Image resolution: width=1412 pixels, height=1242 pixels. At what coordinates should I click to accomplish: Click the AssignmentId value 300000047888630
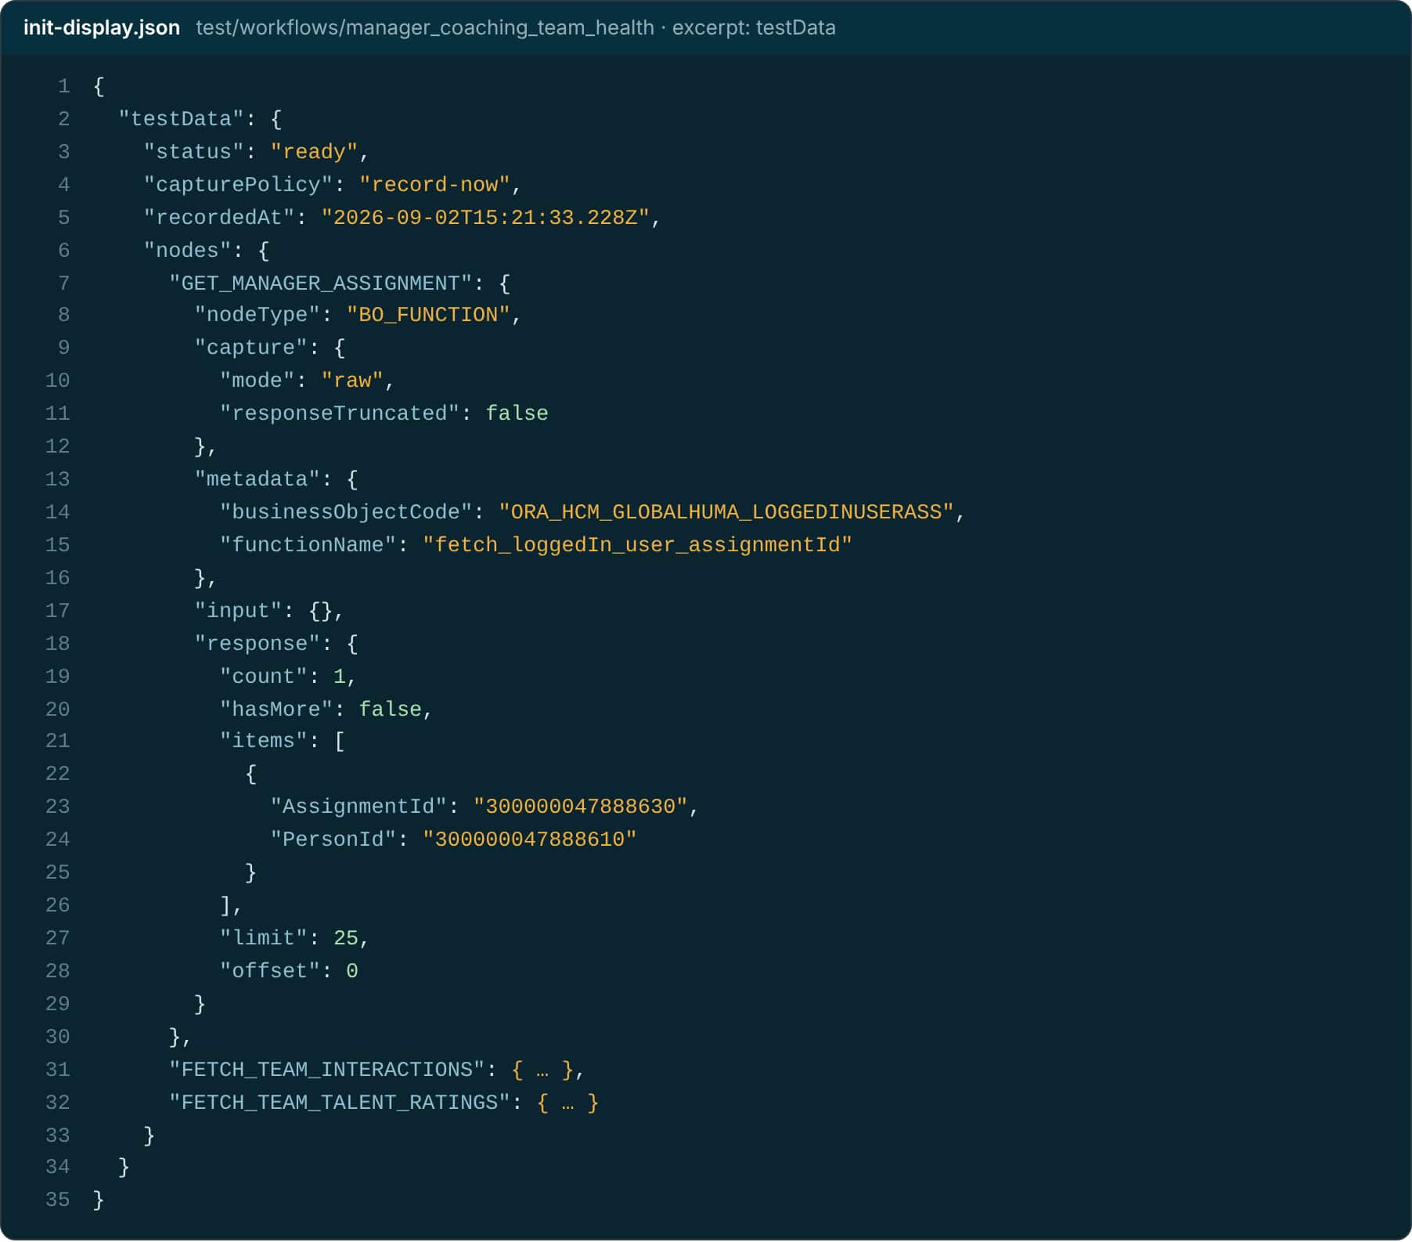[x=580, y=807]
